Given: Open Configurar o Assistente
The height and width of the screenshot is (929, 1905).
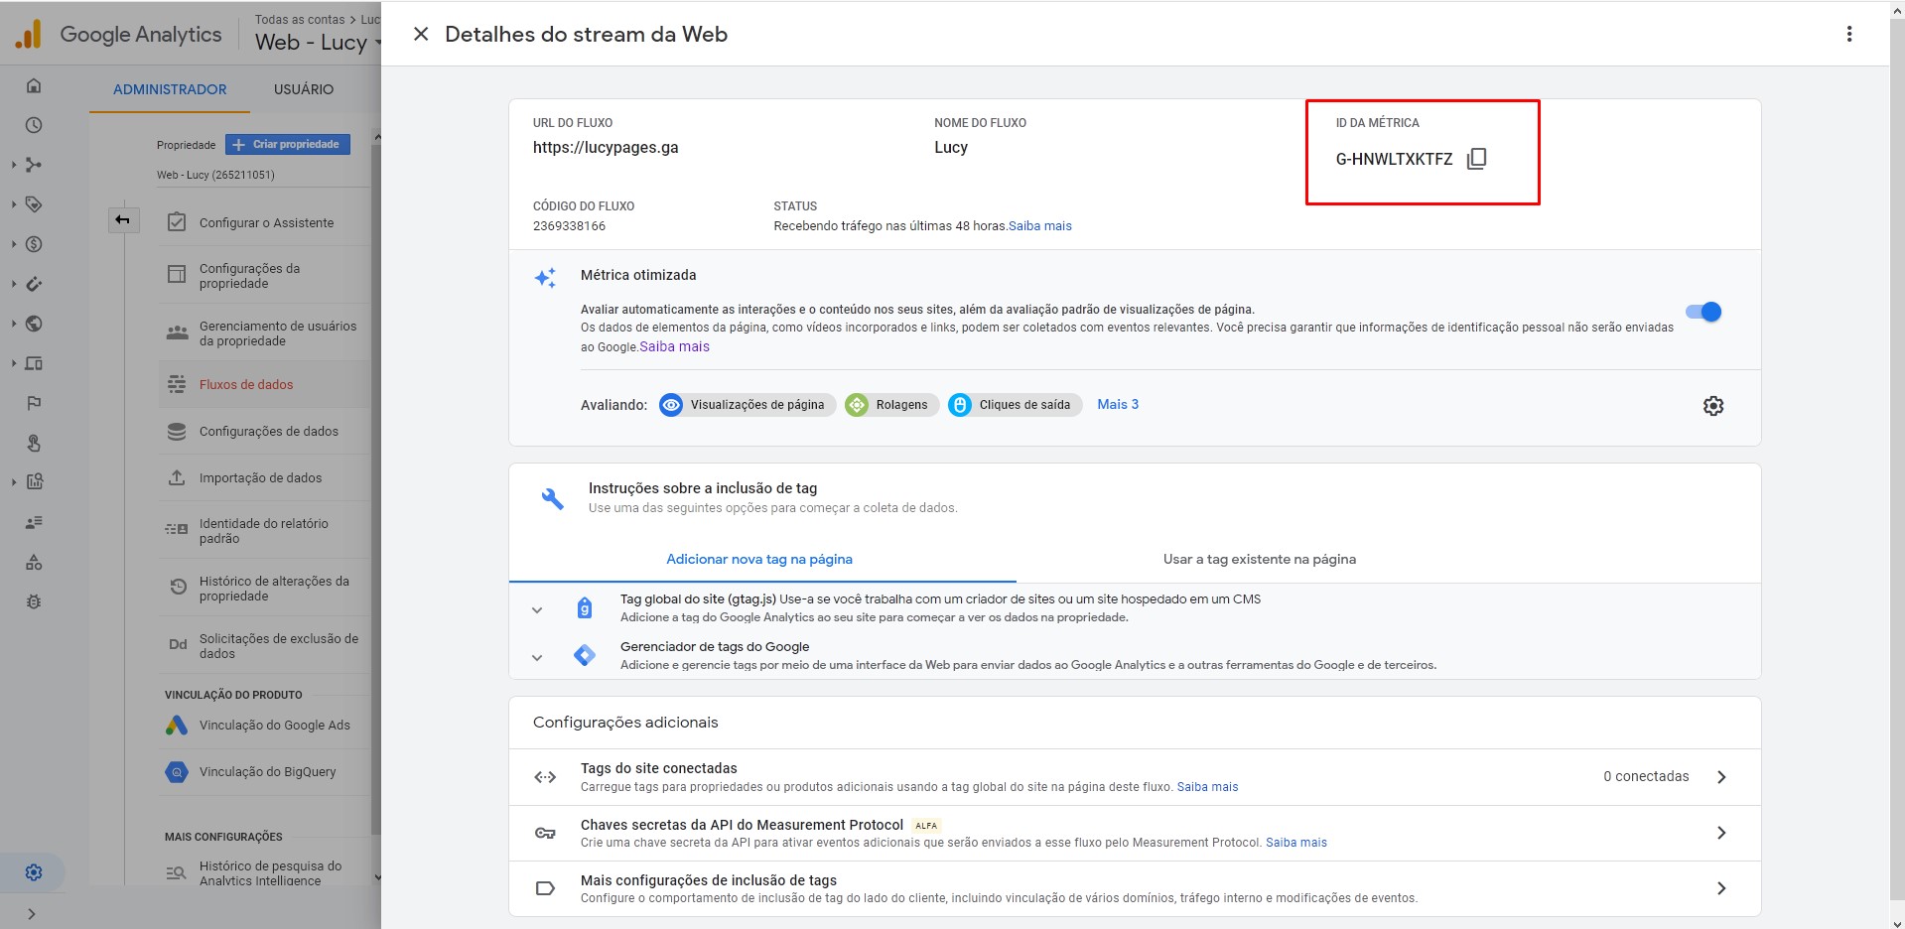Looking at the screenshot, I should tap(264, 222).
